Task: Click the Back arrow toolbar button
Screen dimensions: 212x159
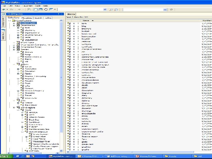Action: point(4,9)
